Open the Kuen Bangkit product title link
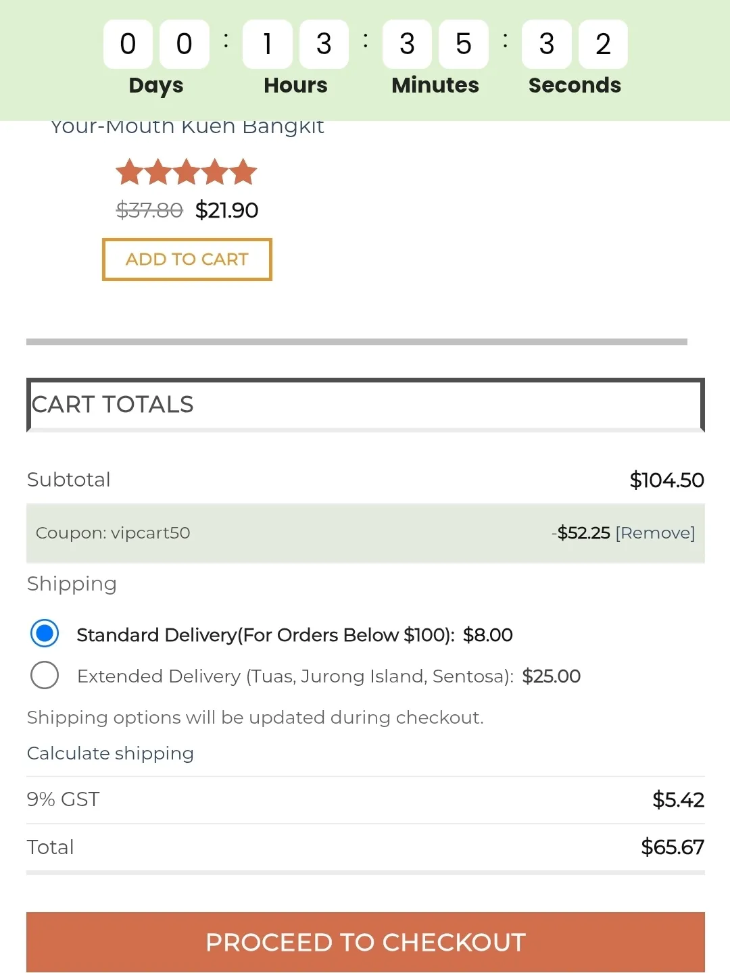Viewport: 730px width, 973px height. 187,126
